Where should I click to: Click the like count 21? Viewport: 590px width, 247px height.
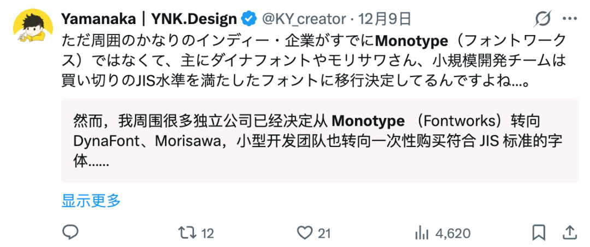324,233
